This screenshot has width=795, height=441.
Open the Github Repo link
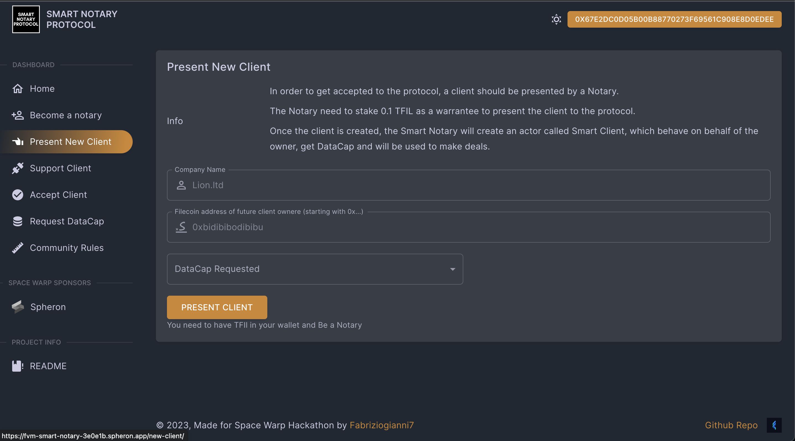731,425
